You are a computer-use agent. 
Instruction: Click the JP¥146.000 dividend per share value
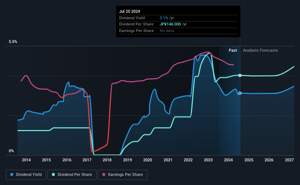click(170, 24)
